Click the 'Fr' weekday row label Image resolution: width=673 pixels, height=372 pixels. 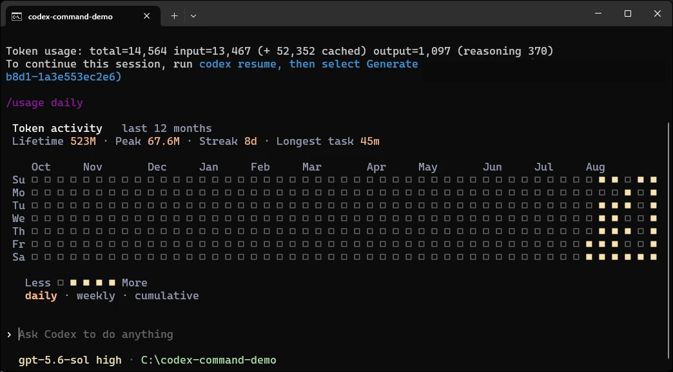[x=19, y=245]
